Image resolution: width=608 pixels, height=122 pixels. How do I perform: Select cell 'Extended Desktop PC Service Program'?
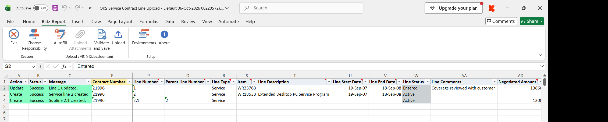point(294,94)
